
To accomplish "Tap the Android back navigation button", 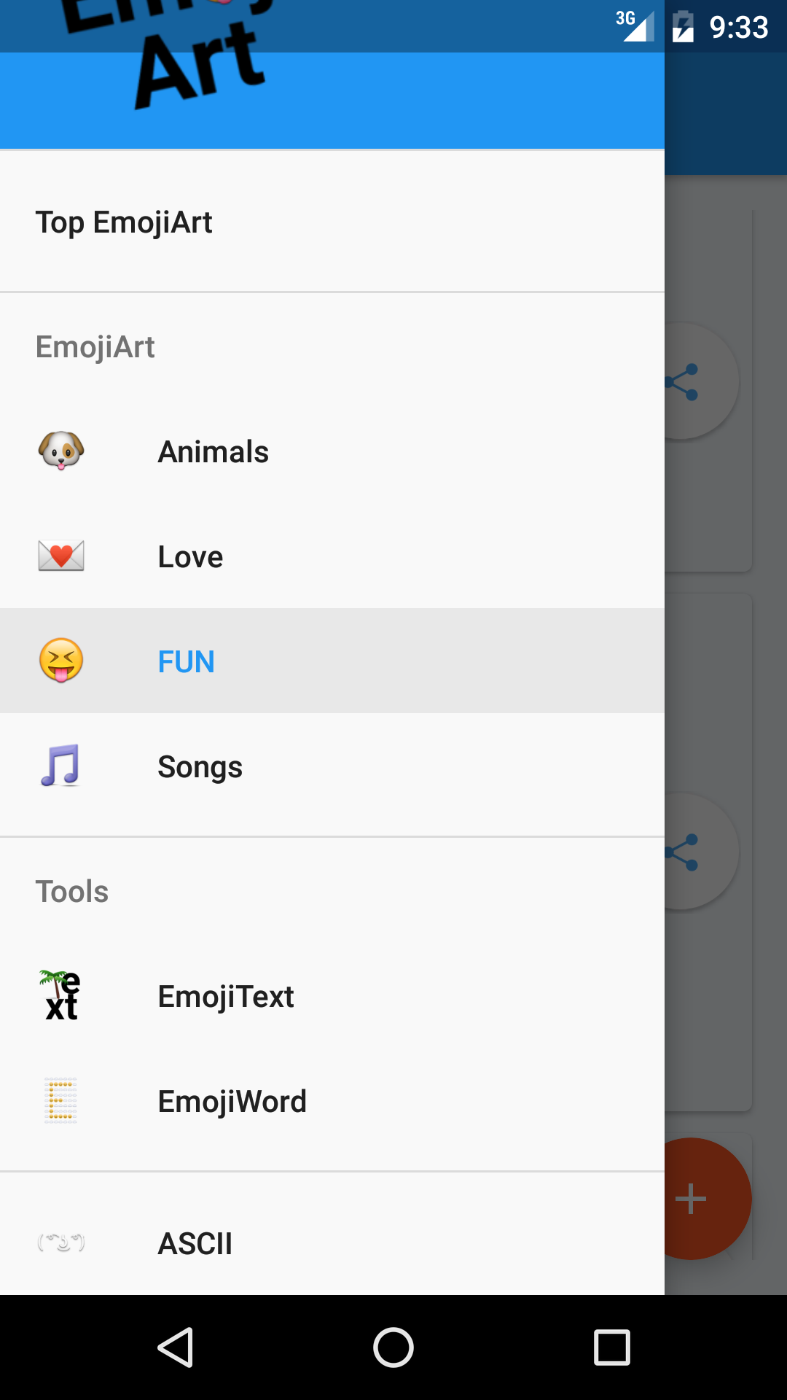I will pyautogui.click(x=175, y=1347).
